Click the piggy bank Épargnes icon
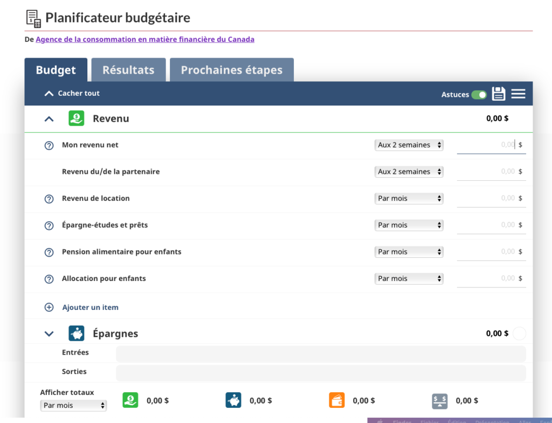This screenshot has width=552, height=423. click(x=77, y=333)
